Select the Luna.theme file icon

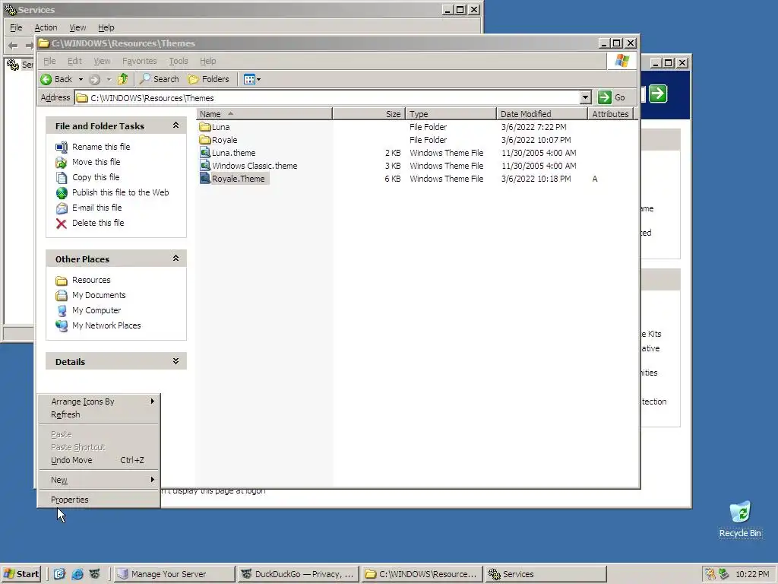tap(205, 152)
